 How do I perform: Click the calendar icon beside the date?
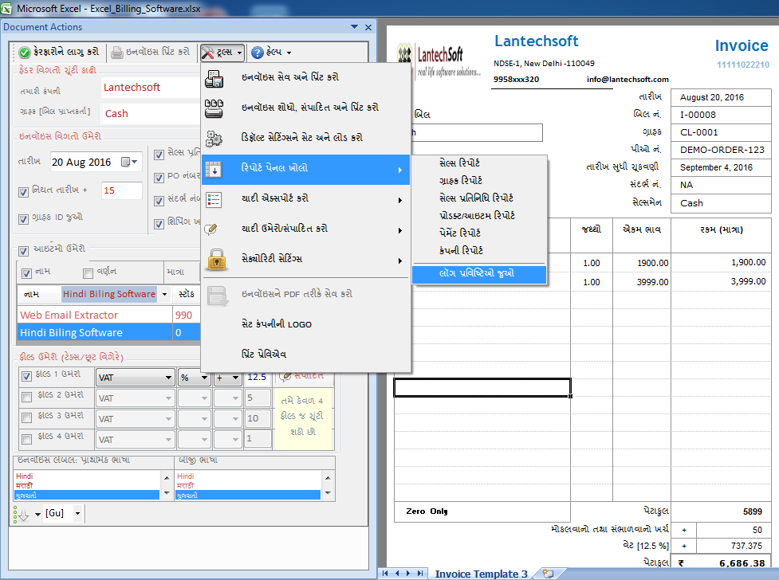tap(126, 162)
